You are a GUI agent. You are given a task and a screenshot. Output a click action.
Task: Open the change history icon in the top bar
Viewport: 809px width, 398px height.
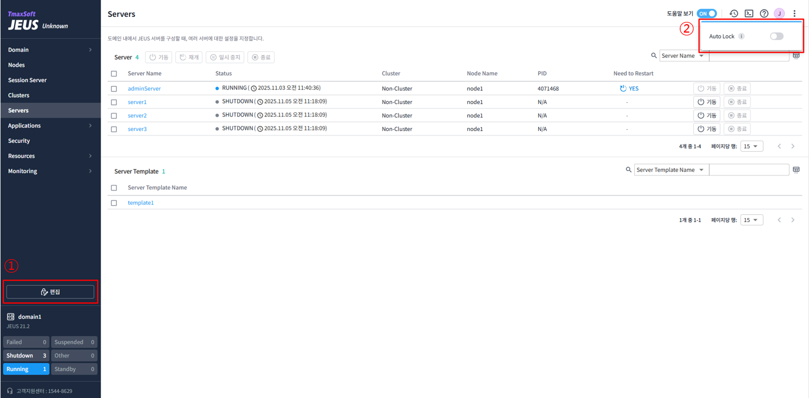(x=734, y=13)
